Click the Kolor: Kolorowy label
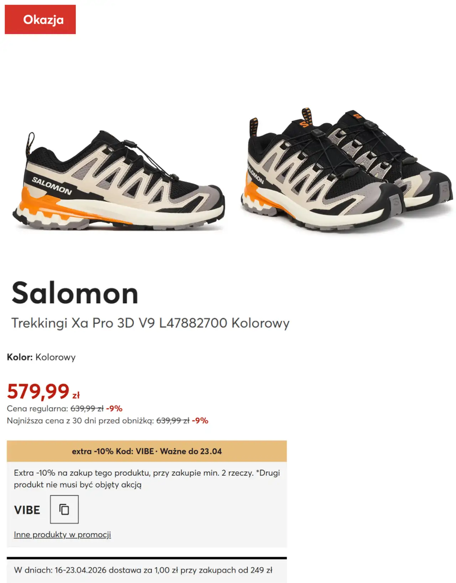 41,357
